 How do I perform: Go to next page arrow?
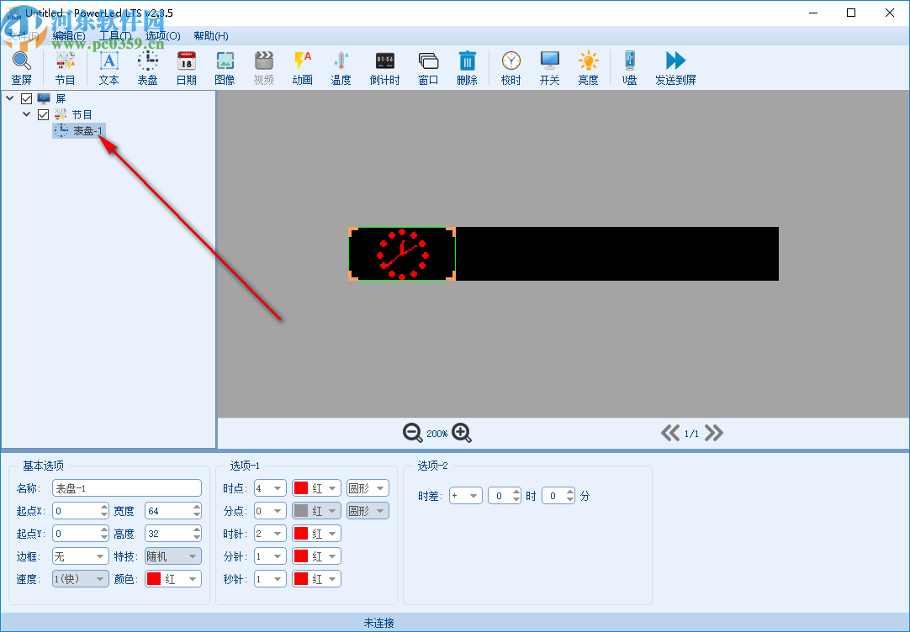pos(714,433)
